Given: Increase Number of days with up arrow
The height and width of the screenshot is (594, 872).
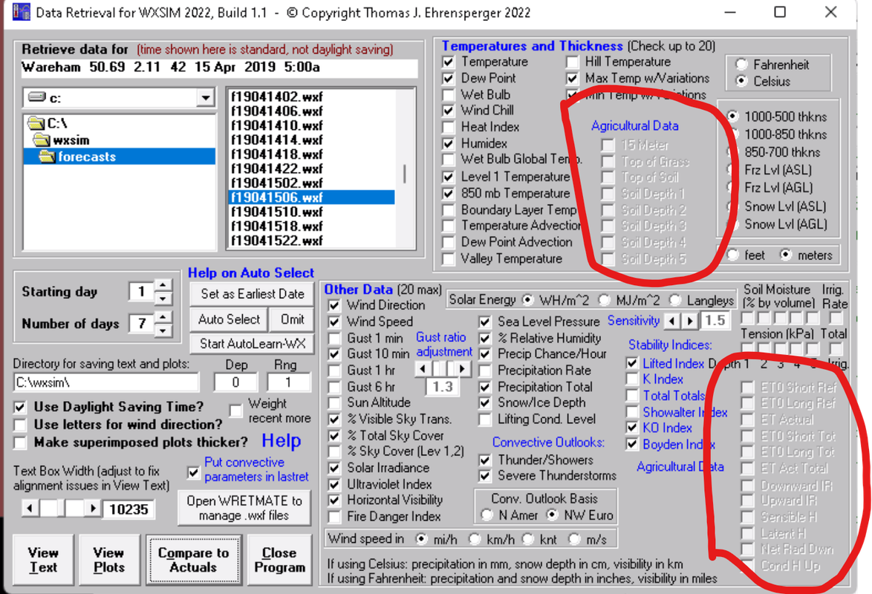Looking at the screenshot, I should click(163, 317).
